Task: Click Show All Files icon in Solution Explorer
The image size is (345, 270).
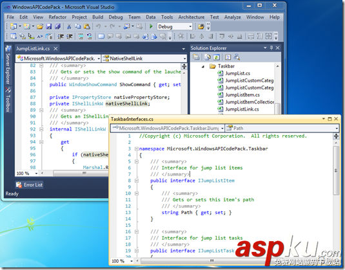Action: point(207,57)
